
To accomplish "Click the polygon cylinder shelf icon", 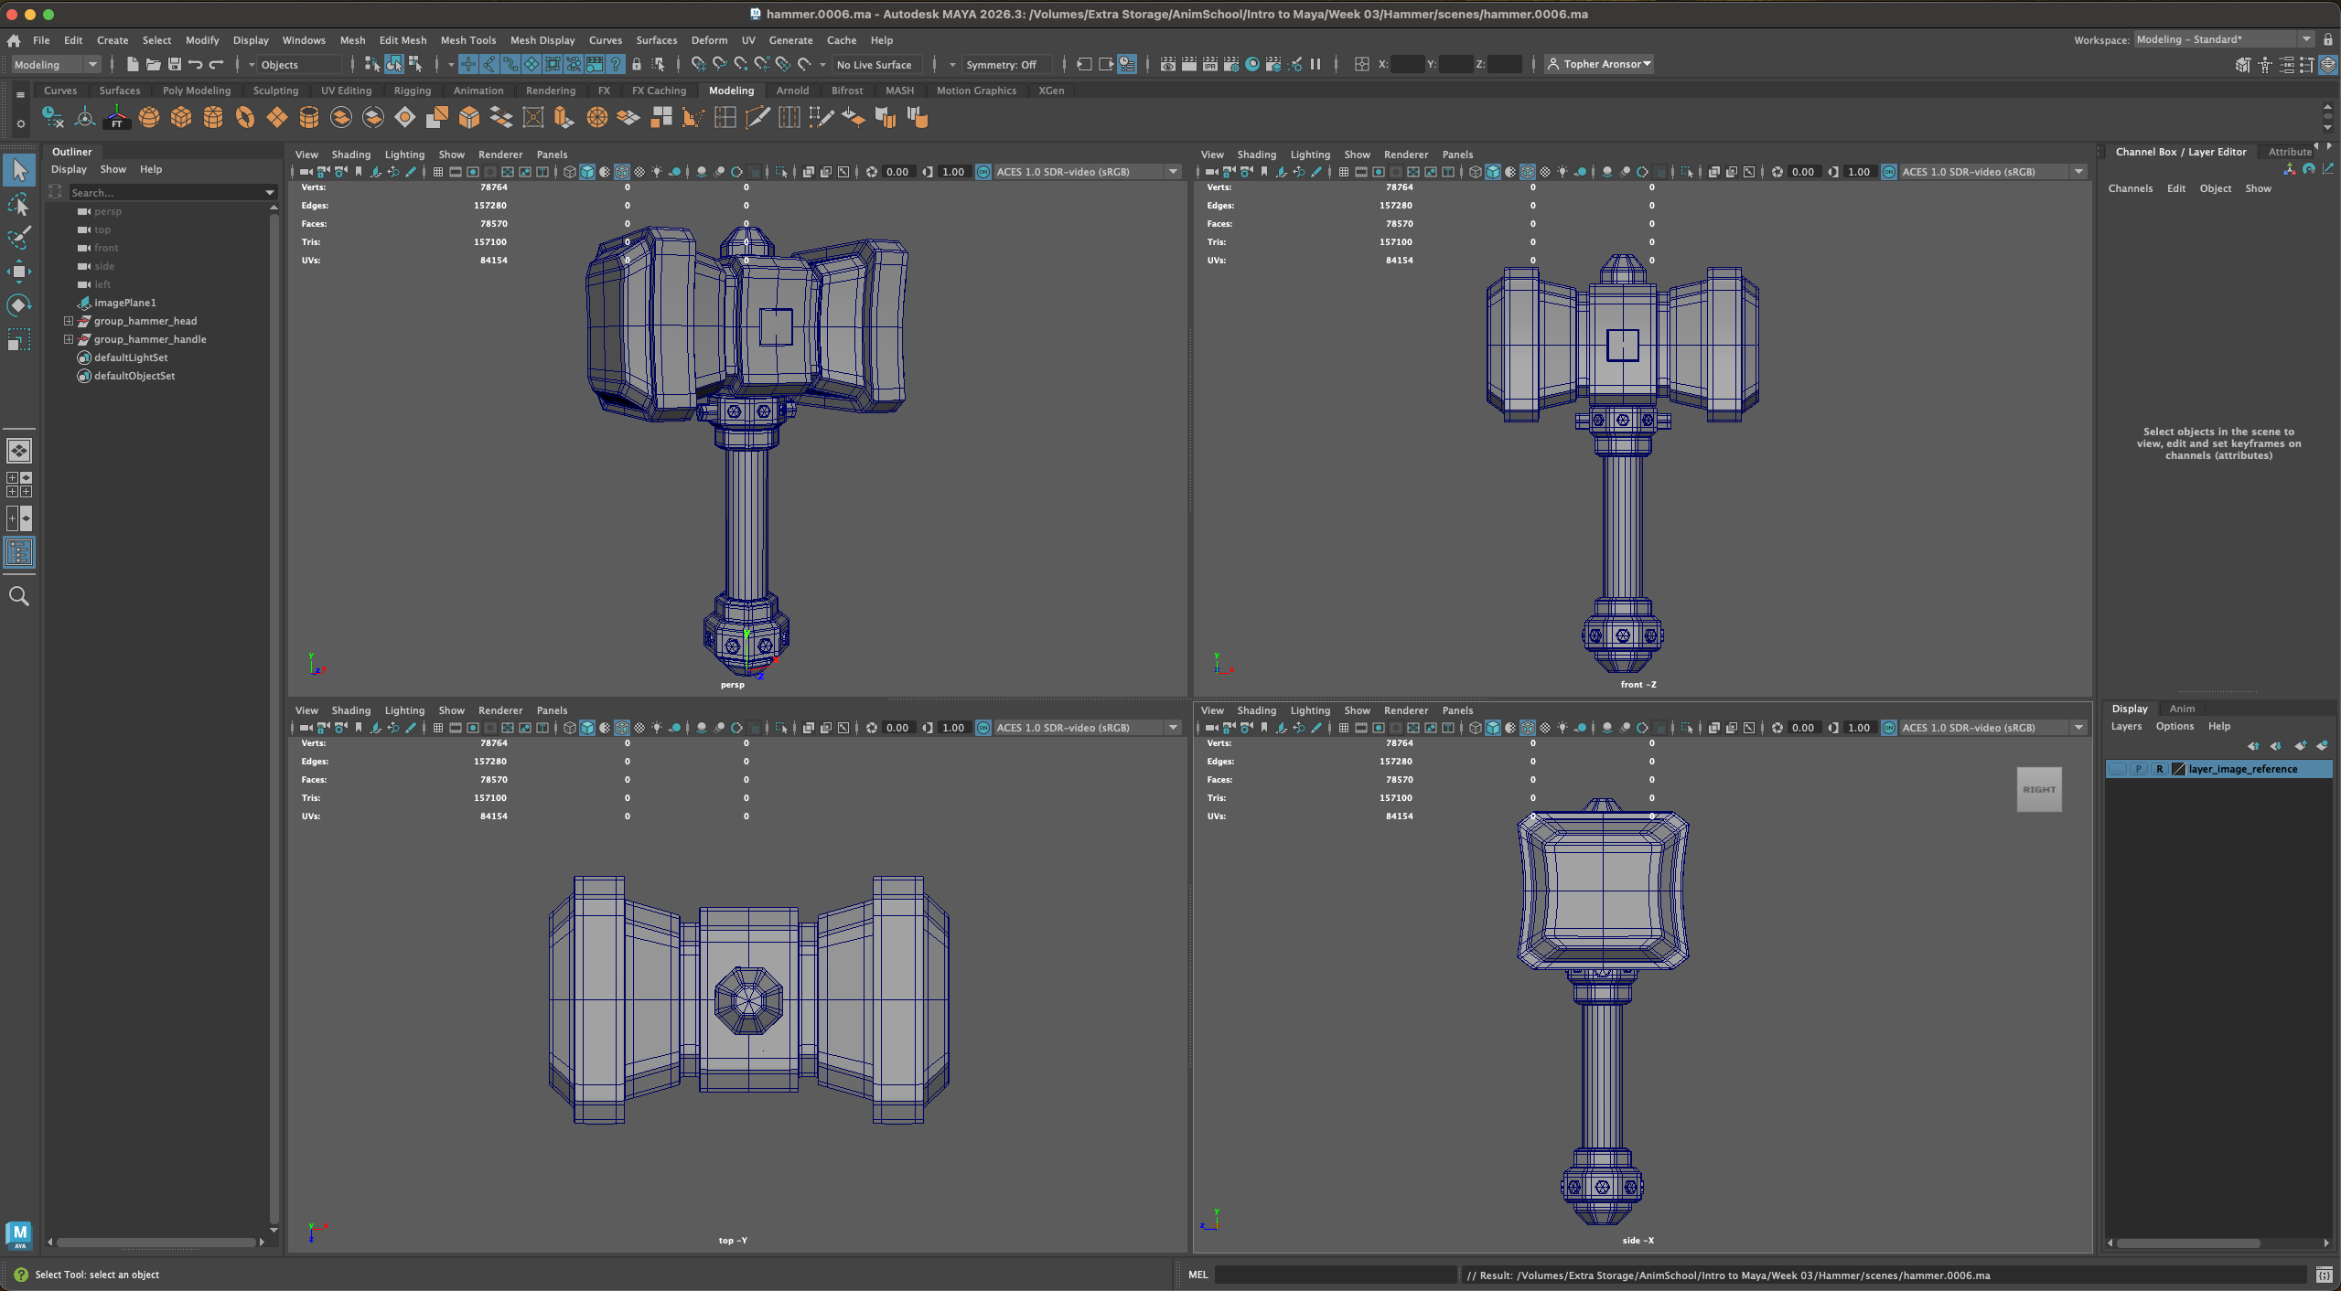I will [213, 118].
